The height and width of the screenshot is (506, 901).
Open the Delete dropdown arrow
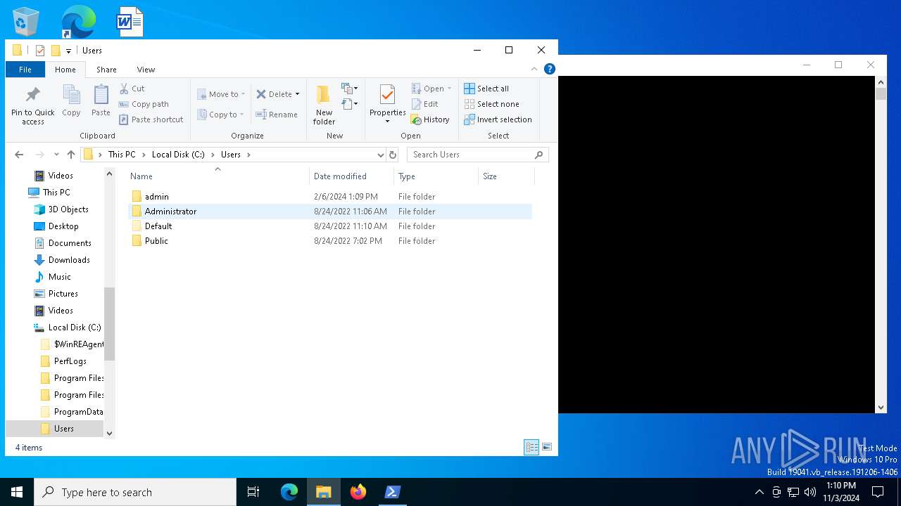pos(297,94)
